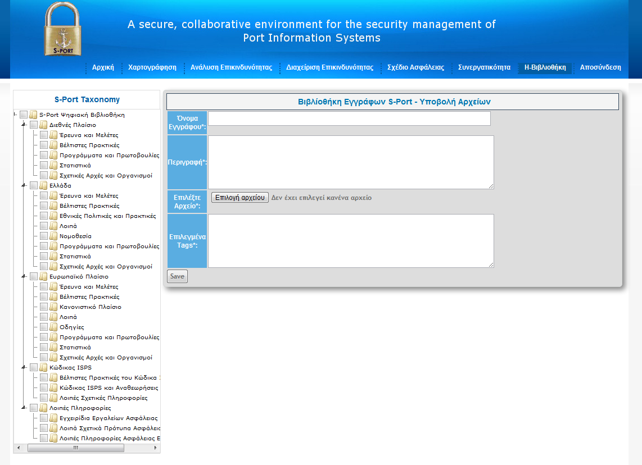Select Σχετικές Αρχές και Οργανισμοί label under Διεθνές Πλαίσιο
The image size is (642, 465).
point(106,175)
